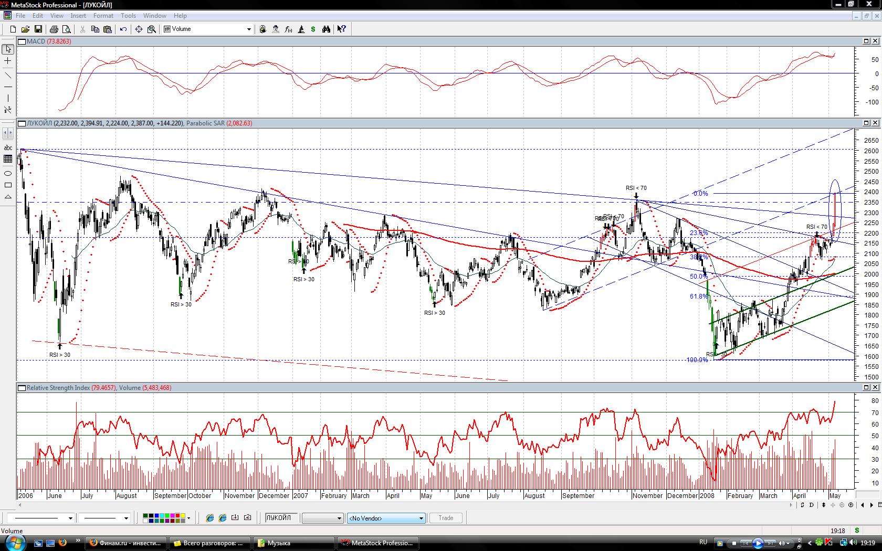
Task: Click the ЛУКОЙЛ price pane title bar
Action: click(x=449, y=123)
